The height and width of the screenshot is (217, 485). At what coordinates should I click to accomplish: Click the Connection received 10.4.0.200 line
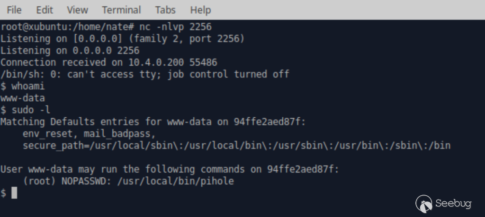point(108,62)
